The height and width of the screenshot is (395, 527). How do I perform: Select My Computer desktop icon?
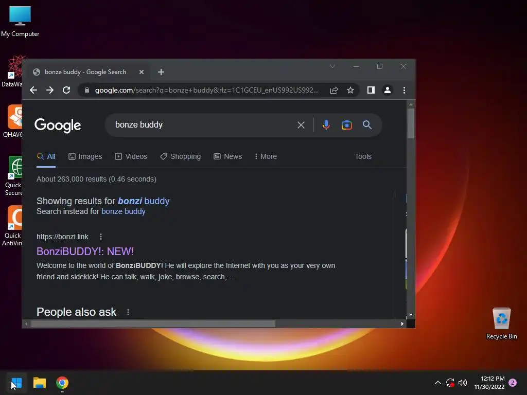click(x=20, y=22)
